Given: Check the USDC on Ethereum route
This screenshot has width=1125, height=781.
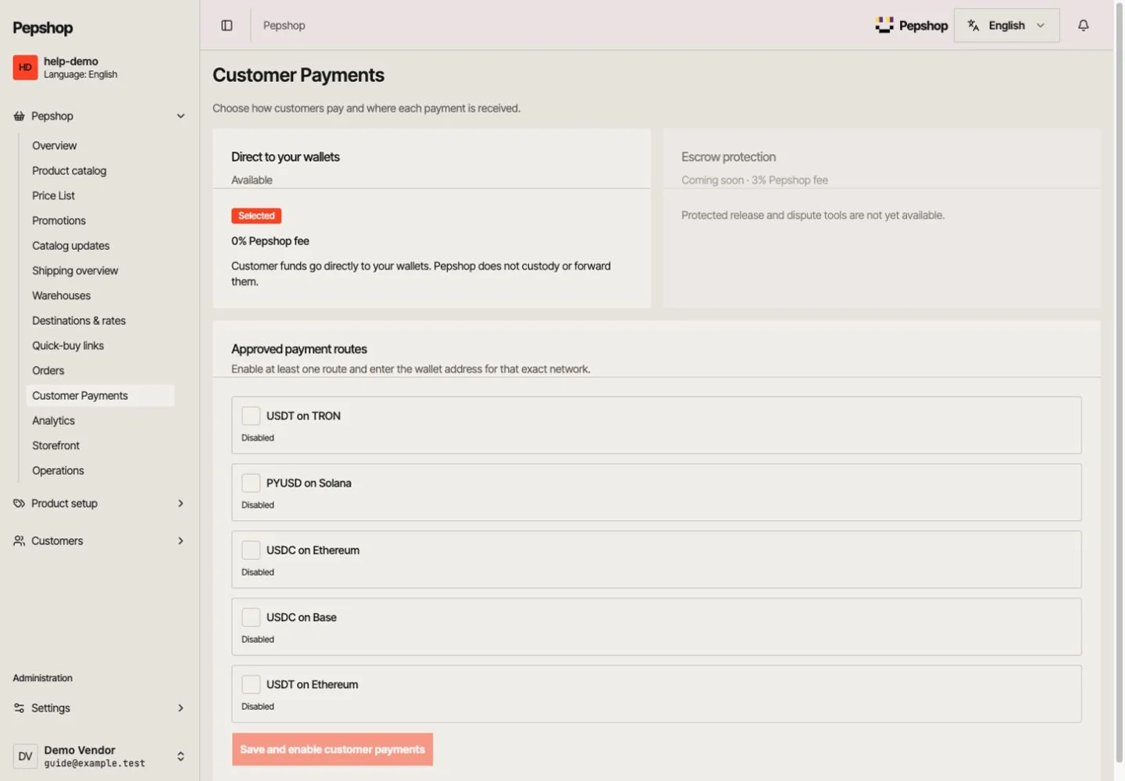Looking at the screenshot, I should tap(251, 550).
